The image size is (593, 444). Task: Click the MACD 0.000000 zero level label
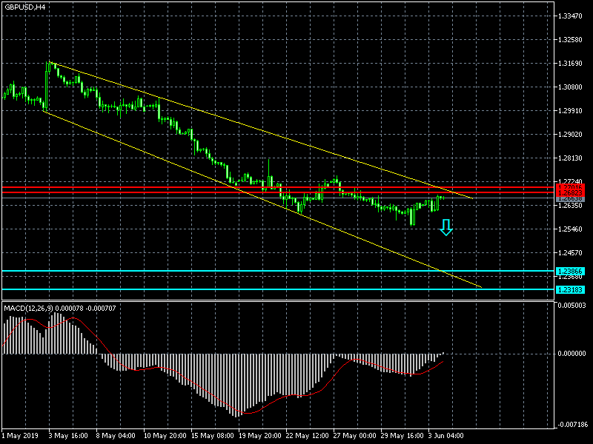tap(572, 354)
